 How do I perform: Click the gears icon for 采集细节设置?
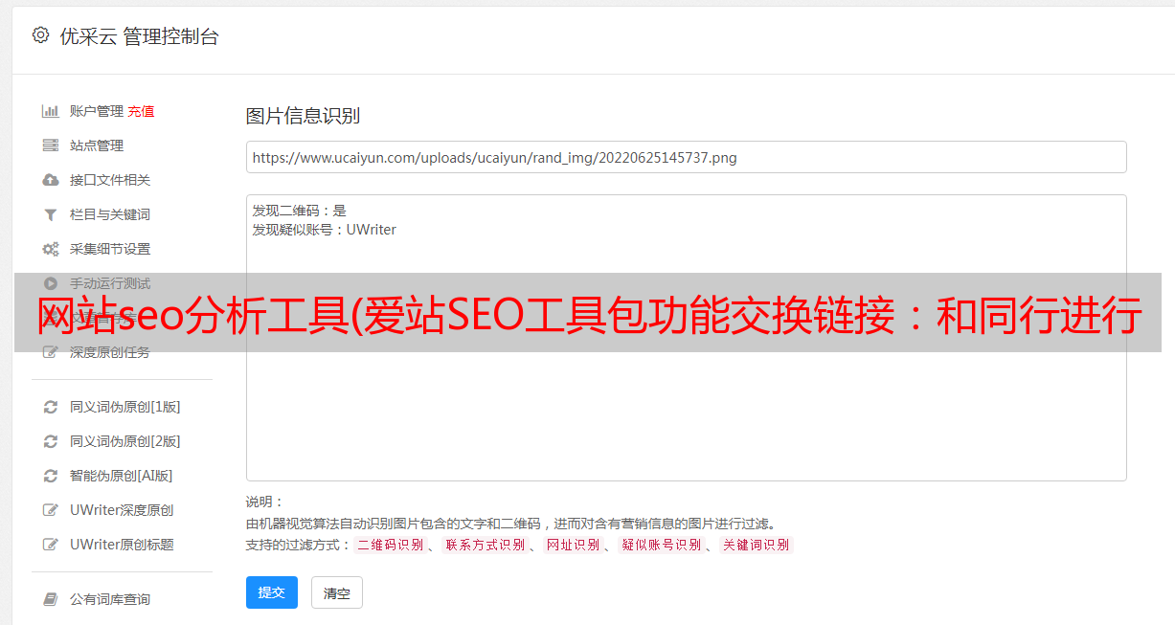point(51,249)
